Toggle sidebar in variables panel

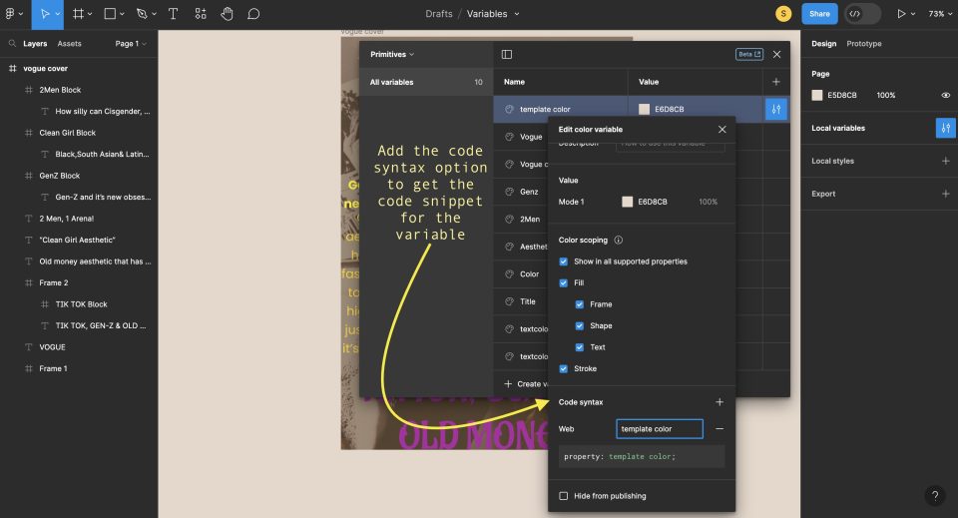click(507, 54)
